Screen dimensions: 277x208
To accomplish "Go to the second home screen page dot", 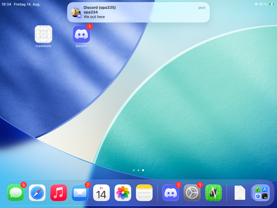I will coord(138,170).
